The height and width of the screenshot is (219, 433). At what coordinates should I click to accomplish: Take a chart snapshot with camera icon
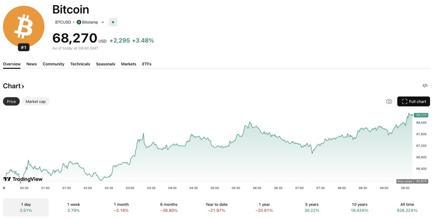pyautogui.click(x=389, y=101)
